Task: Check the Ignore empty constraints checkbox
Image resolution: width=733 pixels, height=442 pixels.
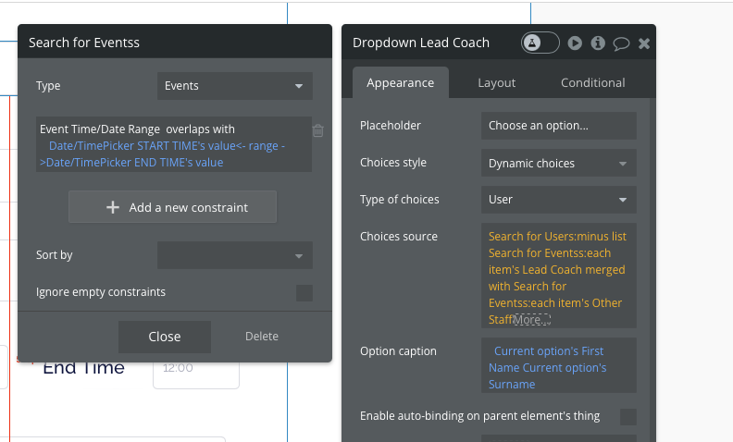Action: [x=304, y=293]
